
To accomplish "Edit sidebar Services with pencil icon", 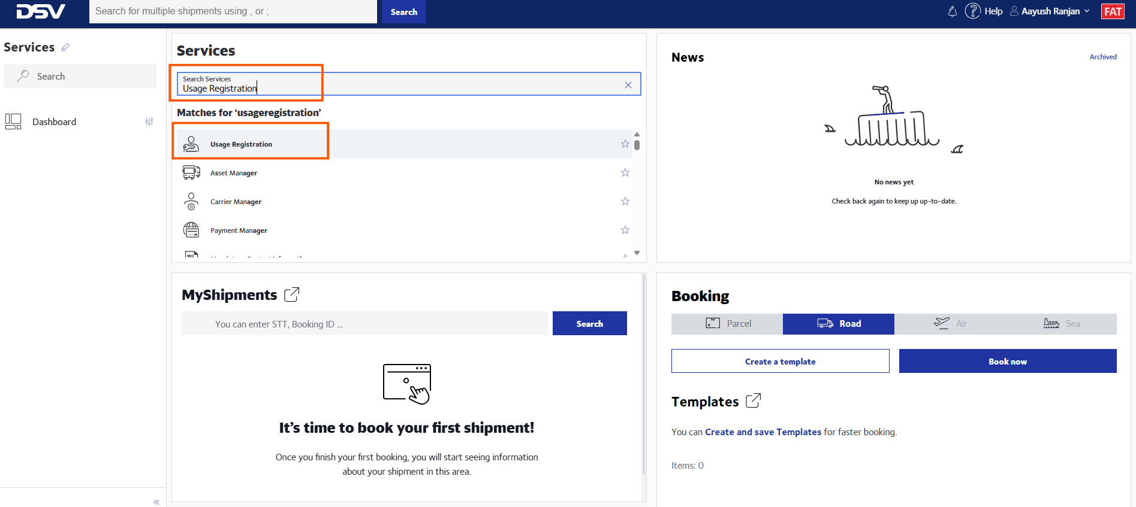I will pyautogui.click(x=65, y=47).
